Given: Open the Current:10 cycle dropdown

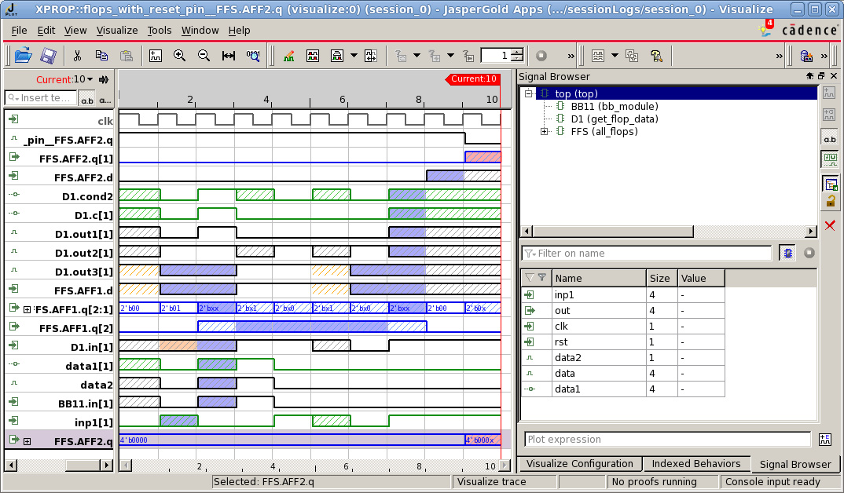Looking at the screenshot, I should (90, 79).
